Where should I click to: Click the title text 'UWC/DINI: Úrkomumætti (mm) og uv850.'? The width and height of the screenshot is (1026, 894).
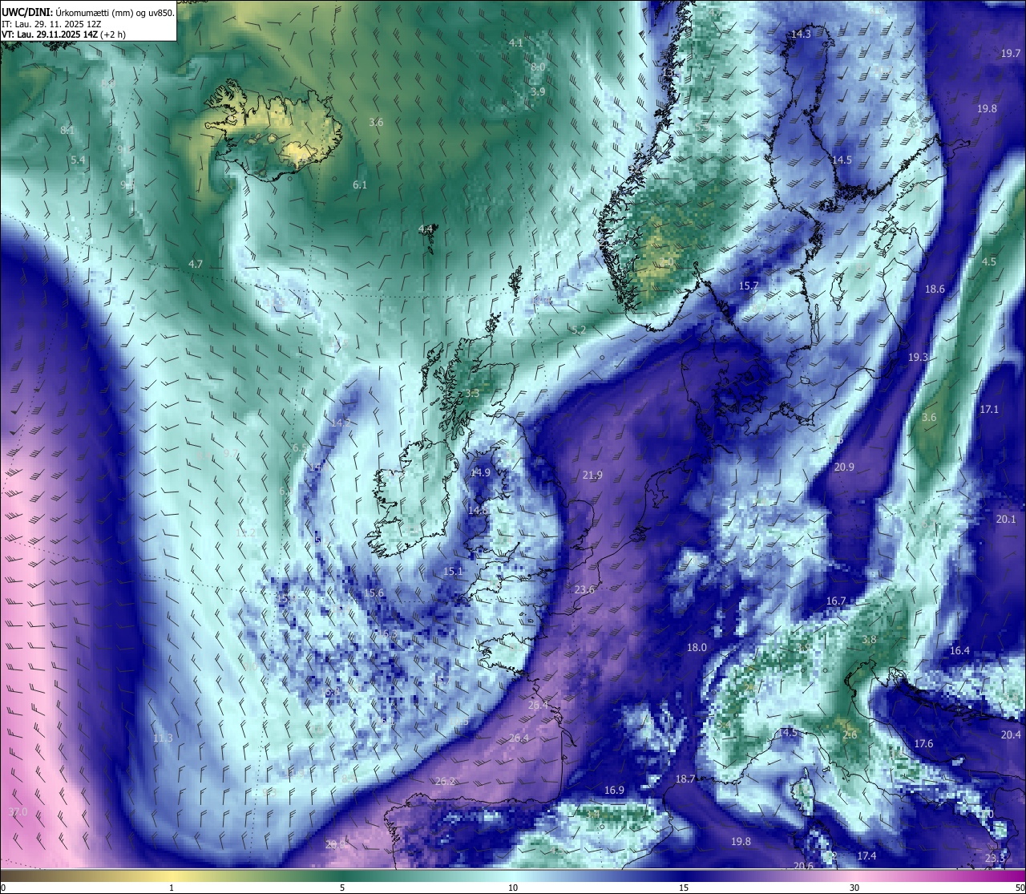point(88,13)
